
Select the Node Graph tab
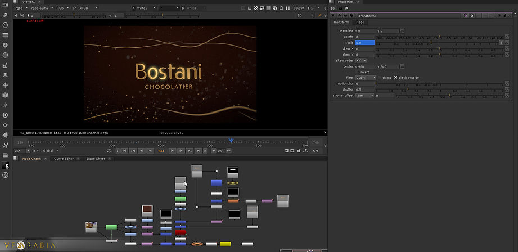click(31, 159)
